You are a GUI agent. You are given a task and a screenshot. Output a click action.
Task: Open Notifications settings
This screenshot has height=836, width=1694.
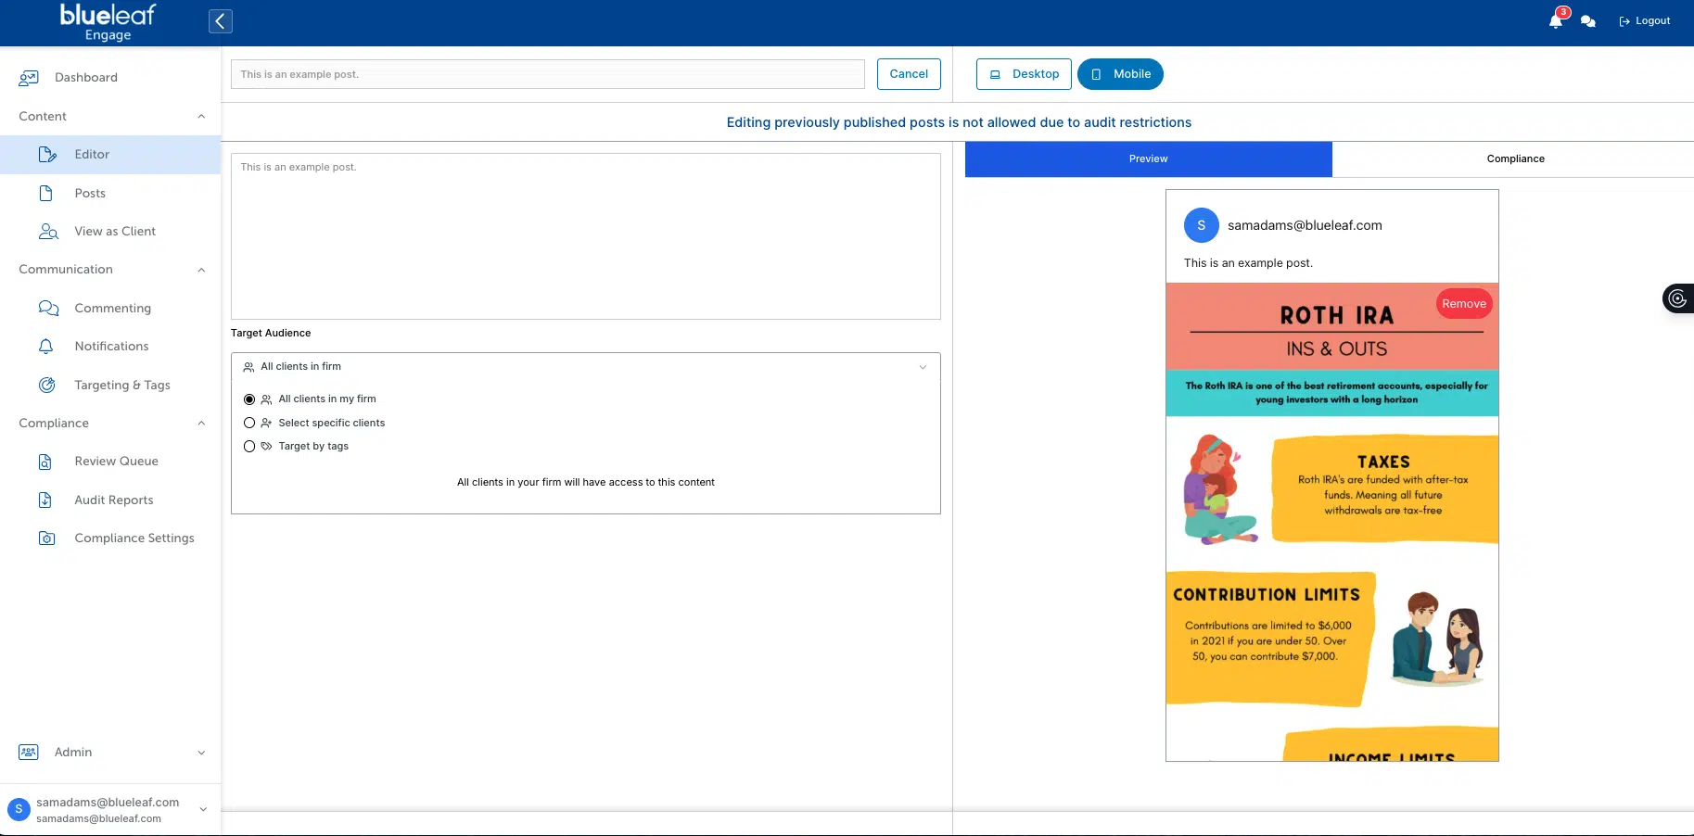[x=111, y=346]
